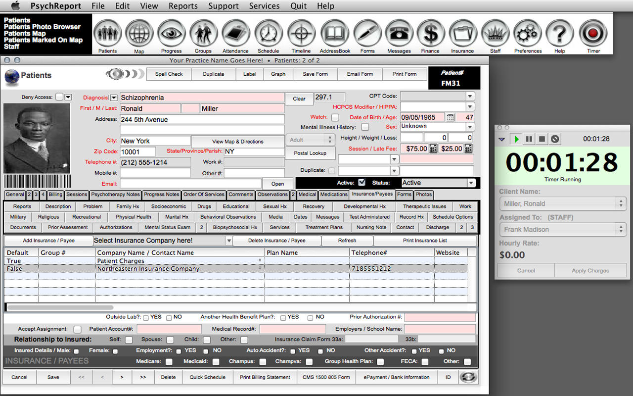Click the Finance dollar icon

tap(430, 34)
